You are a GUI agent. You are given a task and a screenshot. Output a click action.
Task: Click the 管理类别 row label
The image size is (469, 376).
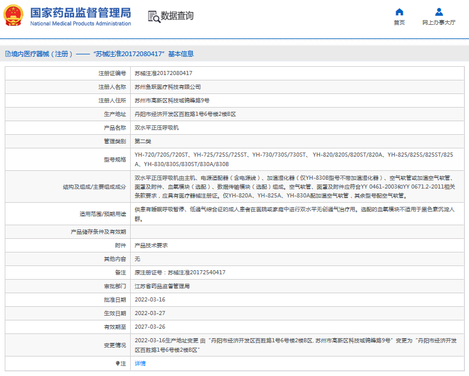tap(115, 141)
